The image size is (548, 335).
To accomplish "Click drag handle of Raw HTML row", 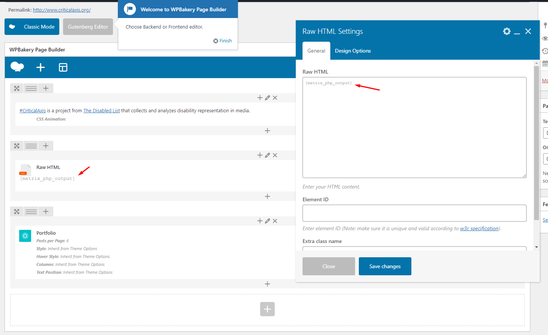I will click(x=31, y=146).
